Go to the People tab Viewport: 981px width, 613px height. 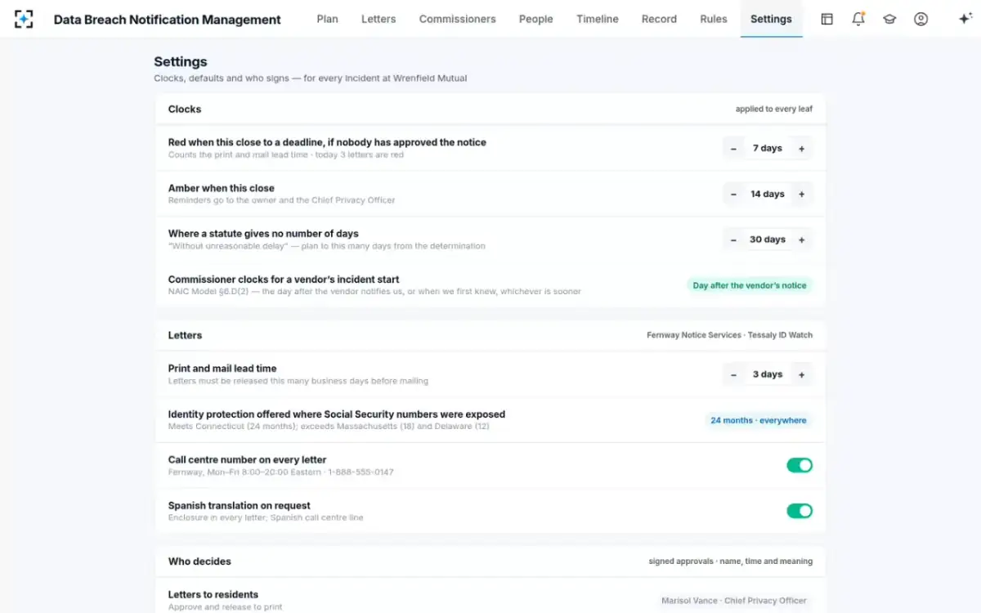[535, 19]
